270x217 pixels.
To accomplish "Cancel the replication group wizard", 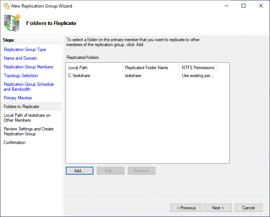I will point(248,208).
